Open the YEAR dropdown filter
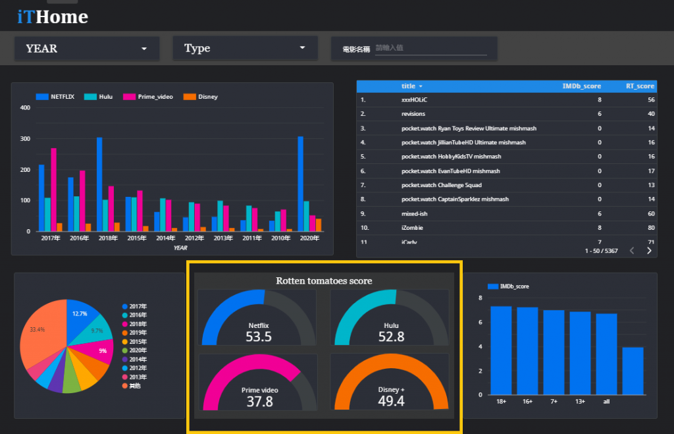The height and width of the screenshot is (434, 674). [87, 49]
